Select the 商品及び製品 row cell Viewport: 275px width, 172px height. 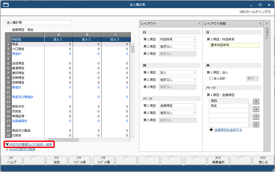(28, 131)
